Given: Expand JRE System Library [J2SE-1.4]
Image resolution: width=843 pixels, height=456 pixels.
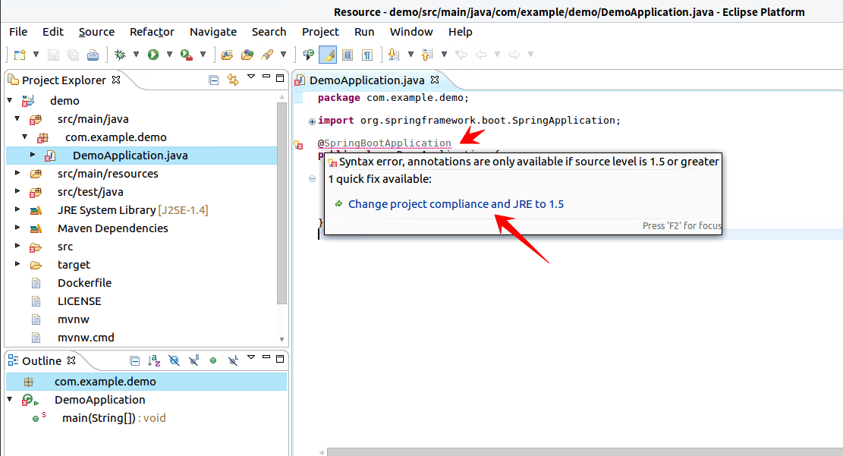Looking at the screenshot, I should pyautogui.click(x=17, y=209).
